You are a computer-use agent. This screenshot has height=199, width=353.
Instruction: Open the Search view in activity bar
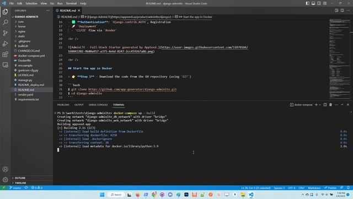point(5,22)
